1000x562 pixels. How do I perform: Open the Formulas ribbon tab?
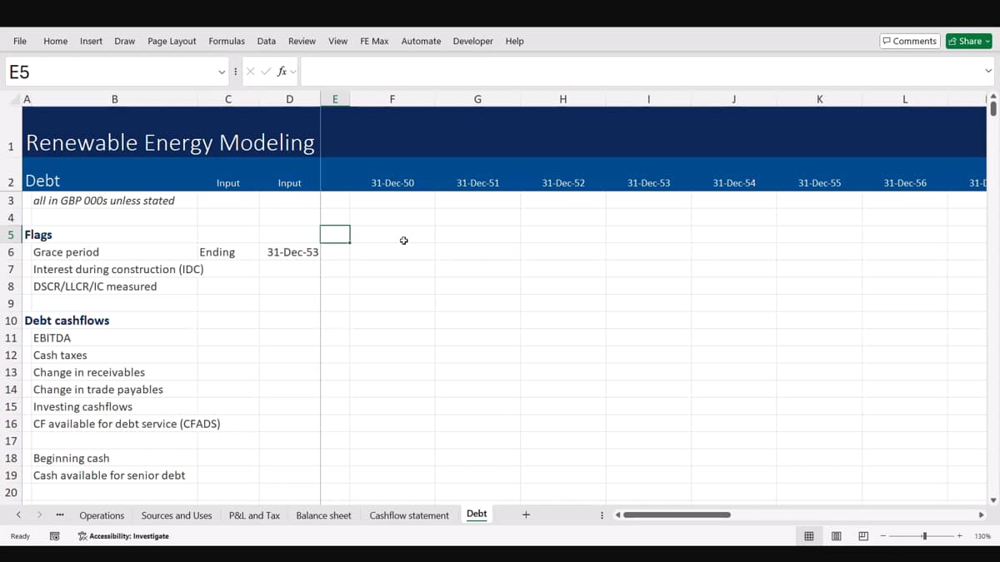[x=227, y=41]
